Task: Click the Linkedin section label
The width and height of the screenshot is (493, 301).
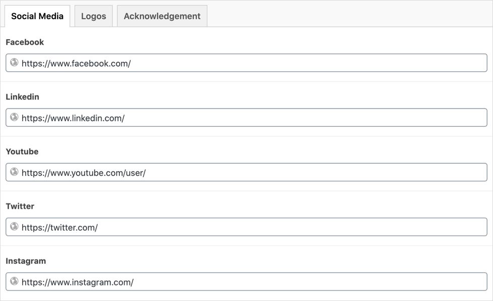Action: 22,96
